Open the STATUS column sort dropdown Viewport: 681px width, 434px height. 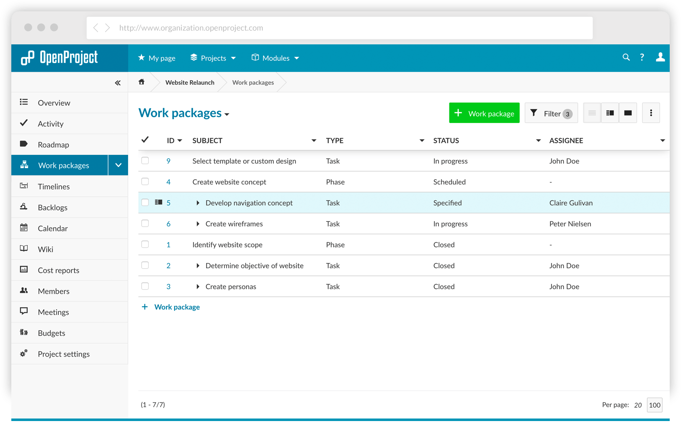[538, 141]
